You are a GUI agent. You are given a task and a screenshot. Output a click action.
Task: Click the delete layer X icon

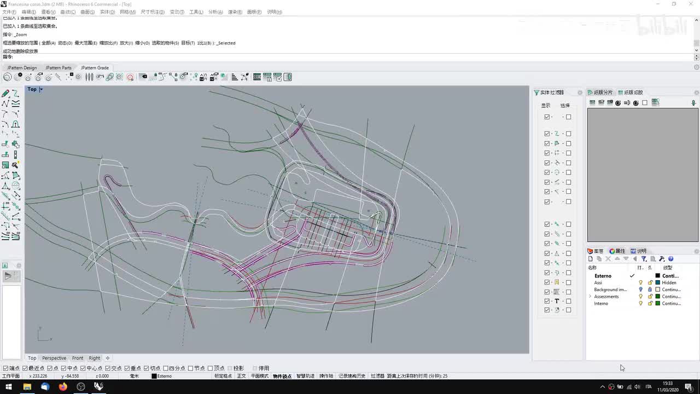[x=608, y=259]
